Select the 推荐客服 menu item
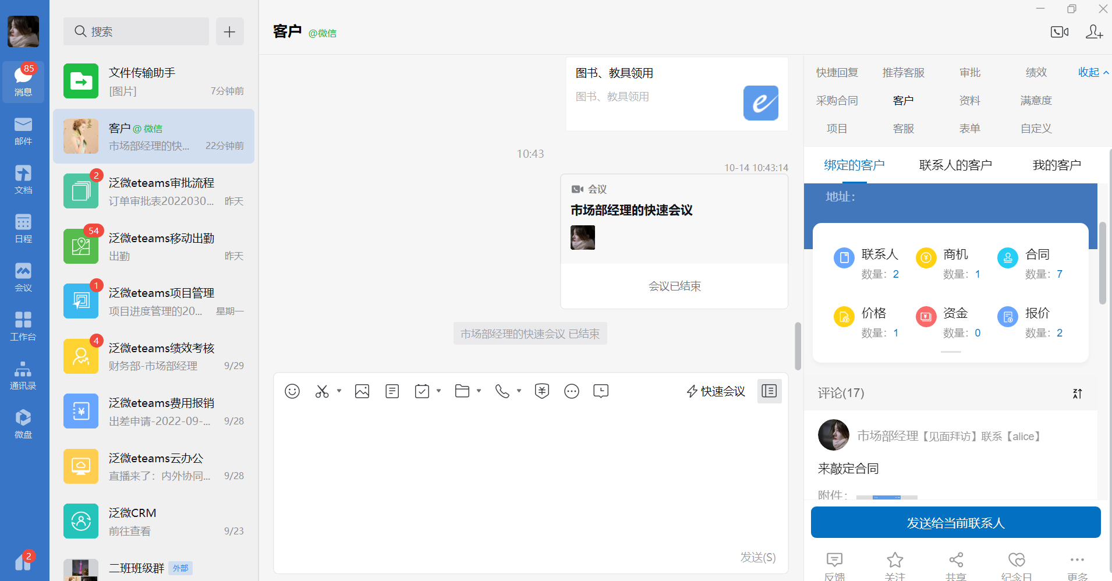This screenshot has width=1112, height=581. click(x=904, y=72)
